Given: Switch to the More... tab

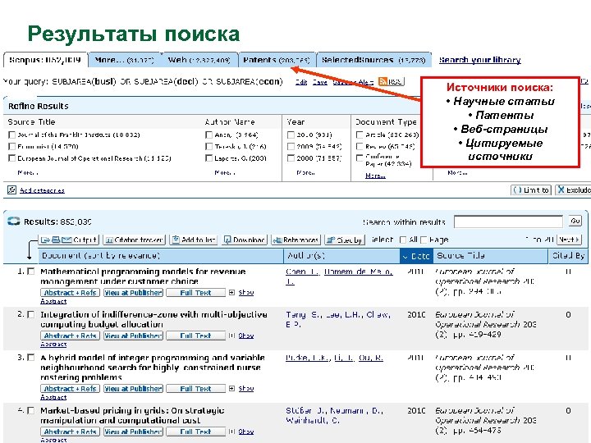Looking at the screenshot, I should coord(125,60).
